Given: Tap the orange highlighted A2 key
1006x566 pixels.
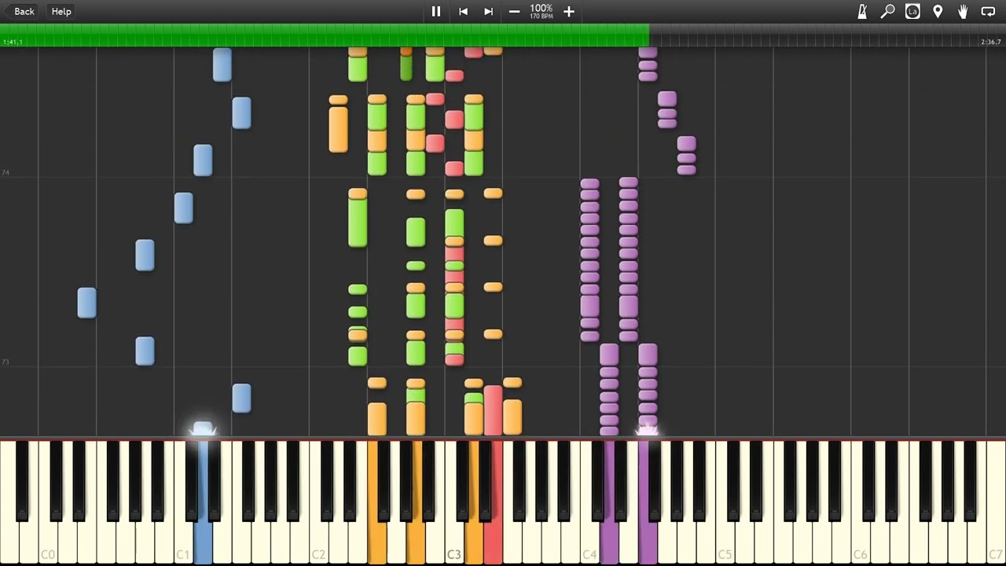Looking at the screenshot, I should (x=416, y=542).
